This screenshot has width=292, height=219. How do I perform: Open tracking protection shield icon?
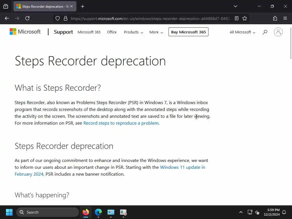click(58, 18)
